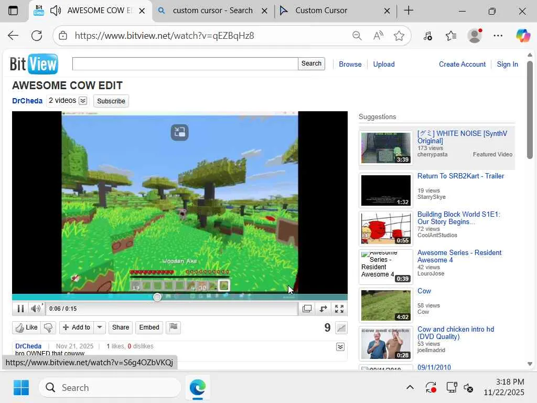This screenshot has width=537, height=403.
Task: Open Building Block World S1E1 link
Action: tap(458, 218)
